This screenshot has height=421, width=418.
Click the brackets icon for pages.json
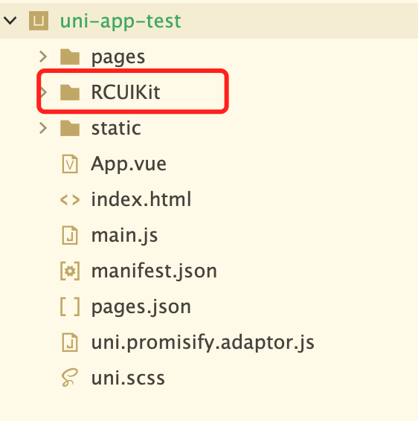tap(70, 306)
